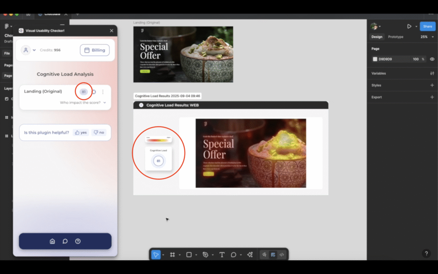The height and width of the screenshot is (274, 438).
Task: Switch to Dev Mode toggle
Action: pos(281,255)
